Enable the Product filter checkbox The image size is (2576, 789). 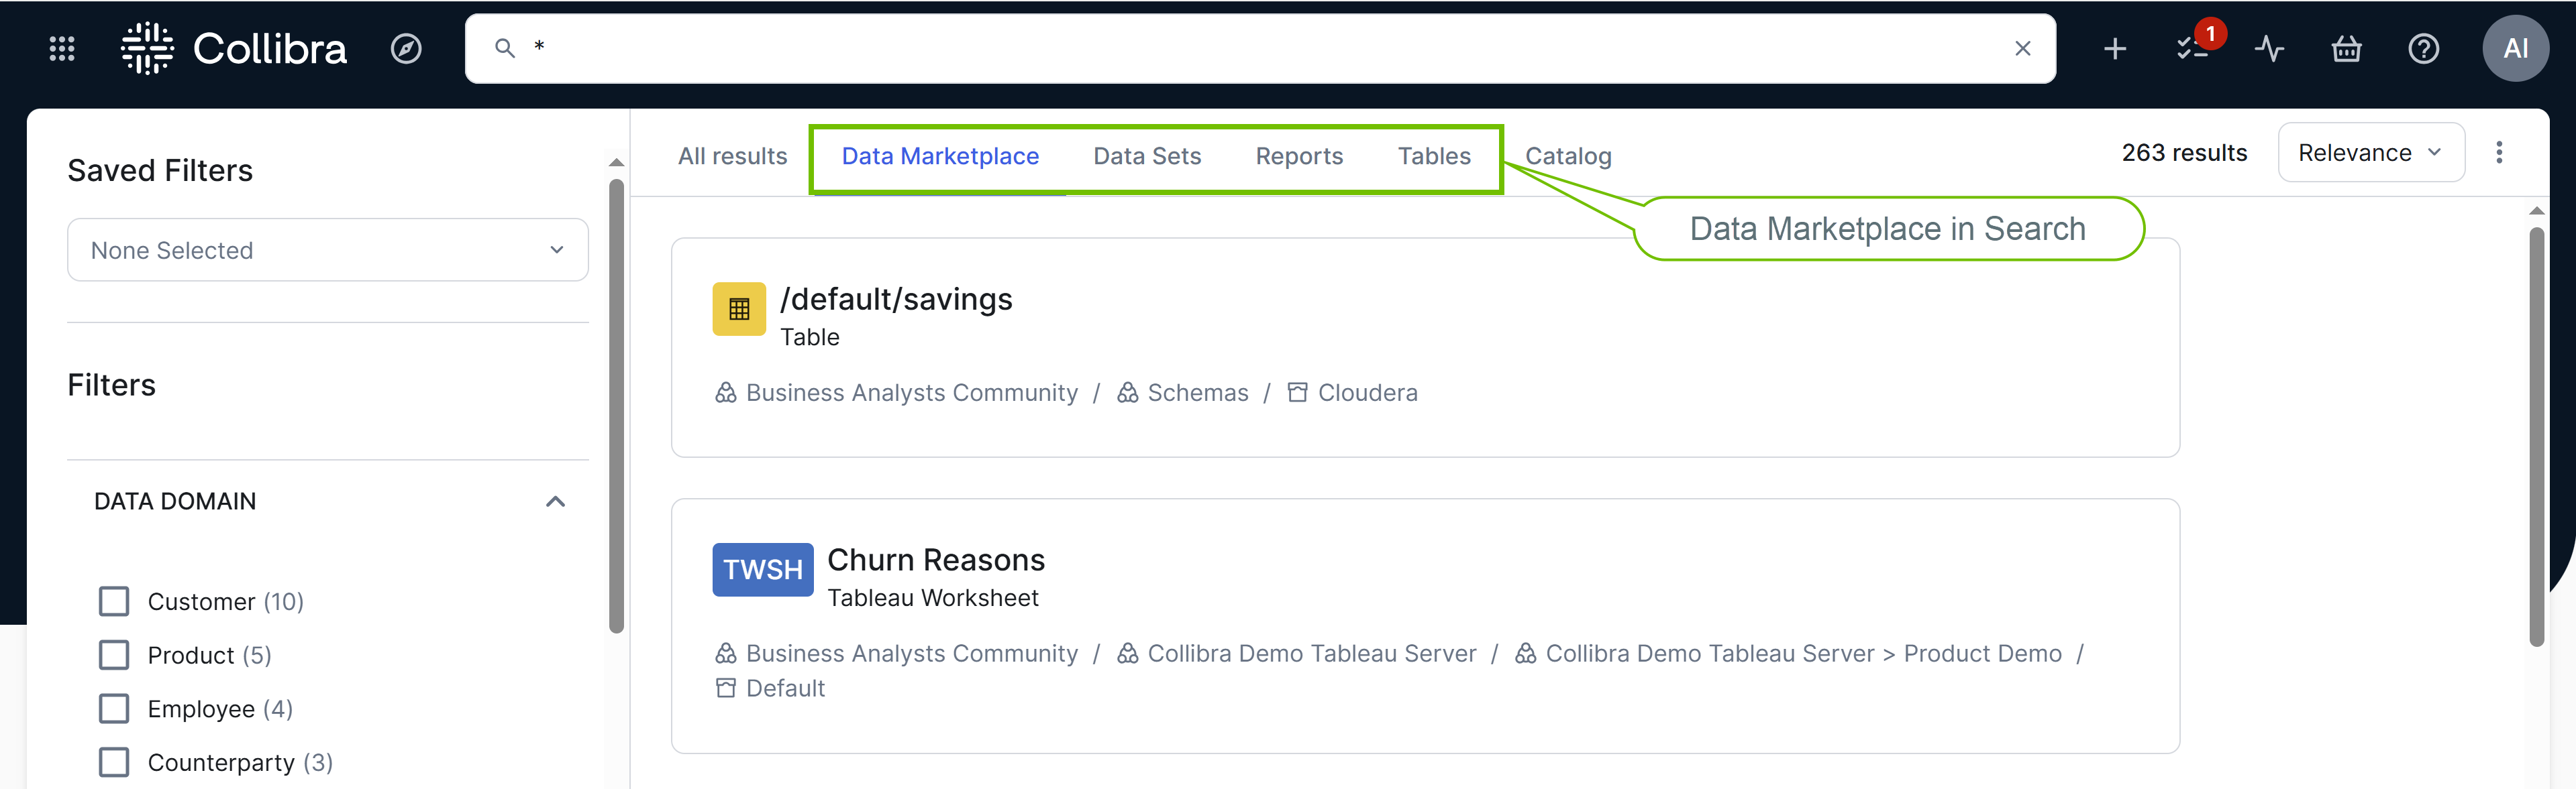click(114, 654)
